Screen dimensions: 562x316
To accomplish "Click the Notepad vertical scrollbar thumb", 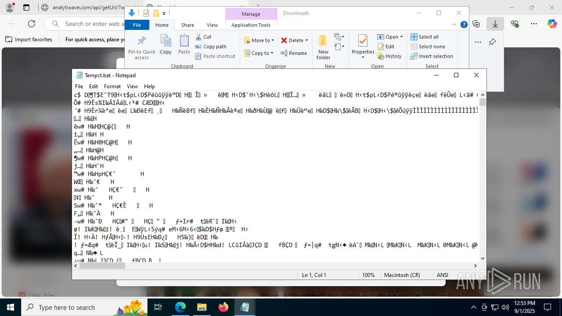I will coord(483,102).
